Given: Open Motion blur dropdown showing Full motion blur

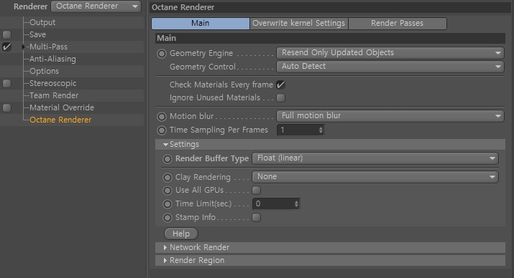Looking at the screenshot, I should point(390,116).
